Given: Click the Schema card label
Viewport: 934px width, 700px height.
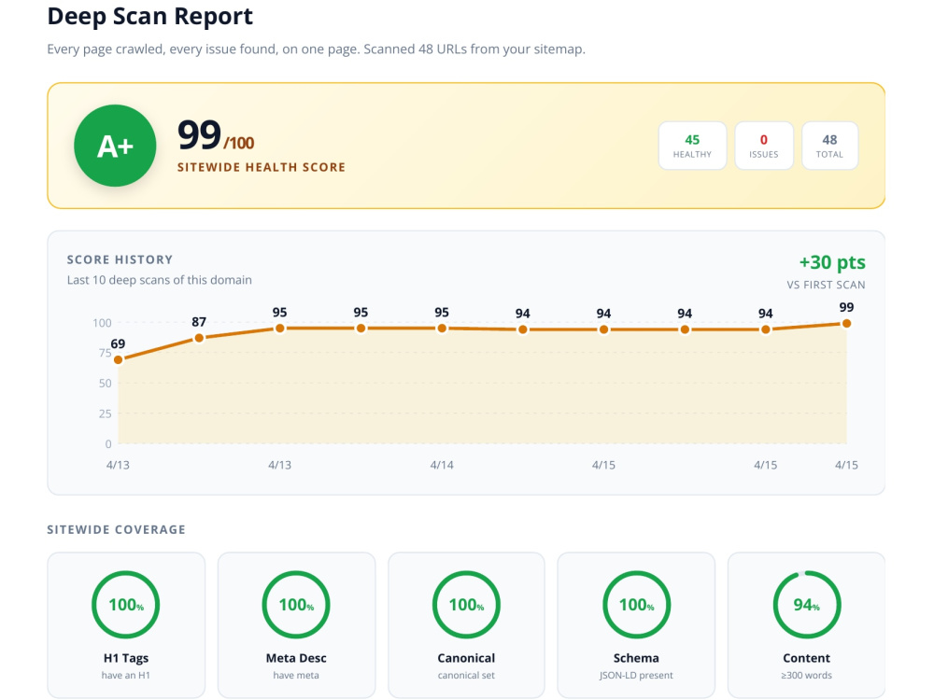Looking at the screenshot, I should (x=636, y=658).
